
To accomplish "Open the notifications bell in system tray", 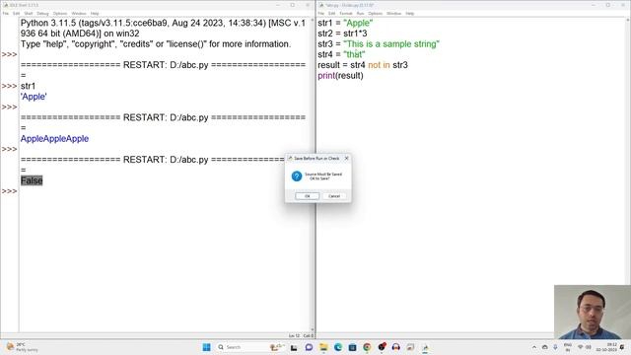I will (x=622, y=347).
